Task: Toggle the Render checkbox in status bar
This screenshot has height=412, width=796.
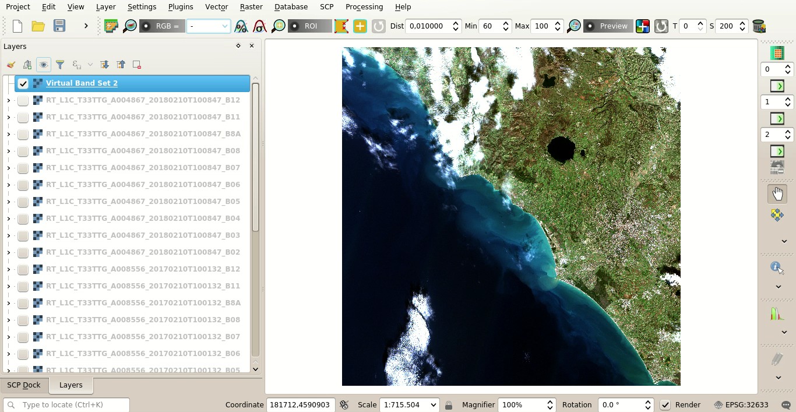Action: pyautogui.click(x=665, y=404)
